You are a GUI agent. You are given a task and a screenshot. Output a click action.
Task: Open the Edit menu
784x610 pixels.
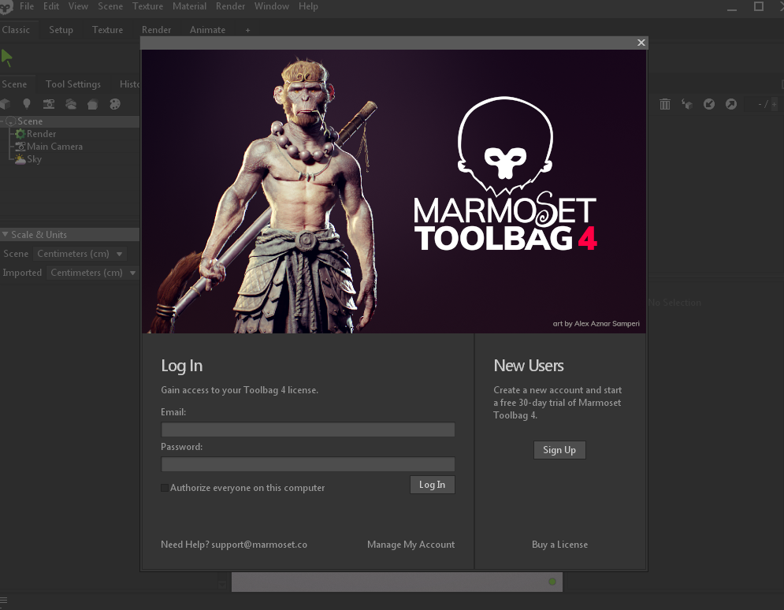51,6
